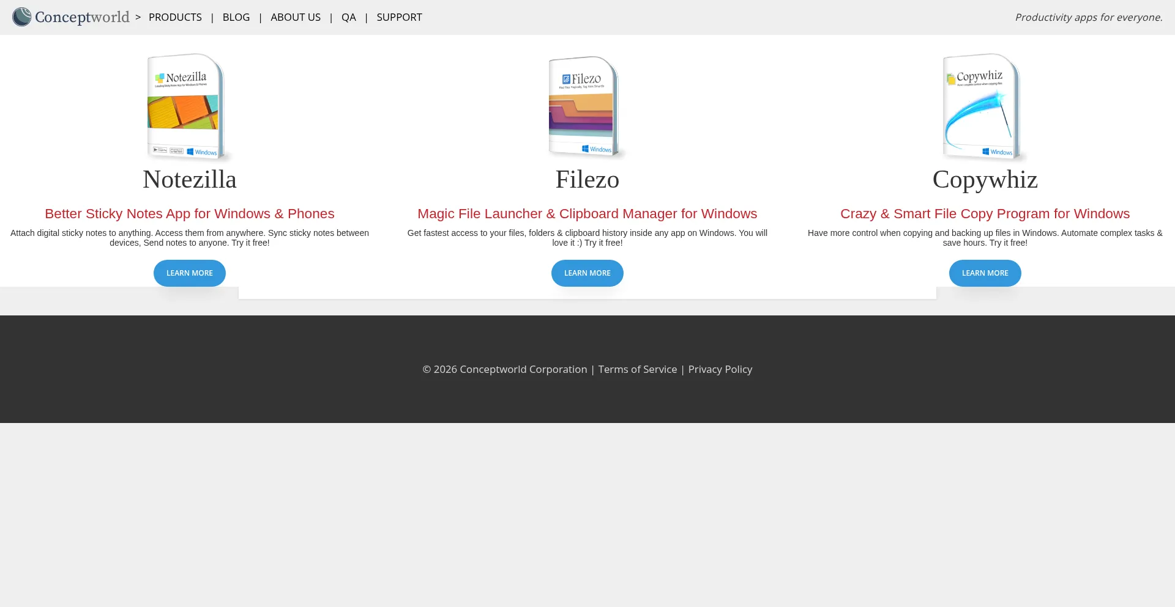1175x607 pixels.
Task: Click the Filezo product box image
Action: click(587, 107)
